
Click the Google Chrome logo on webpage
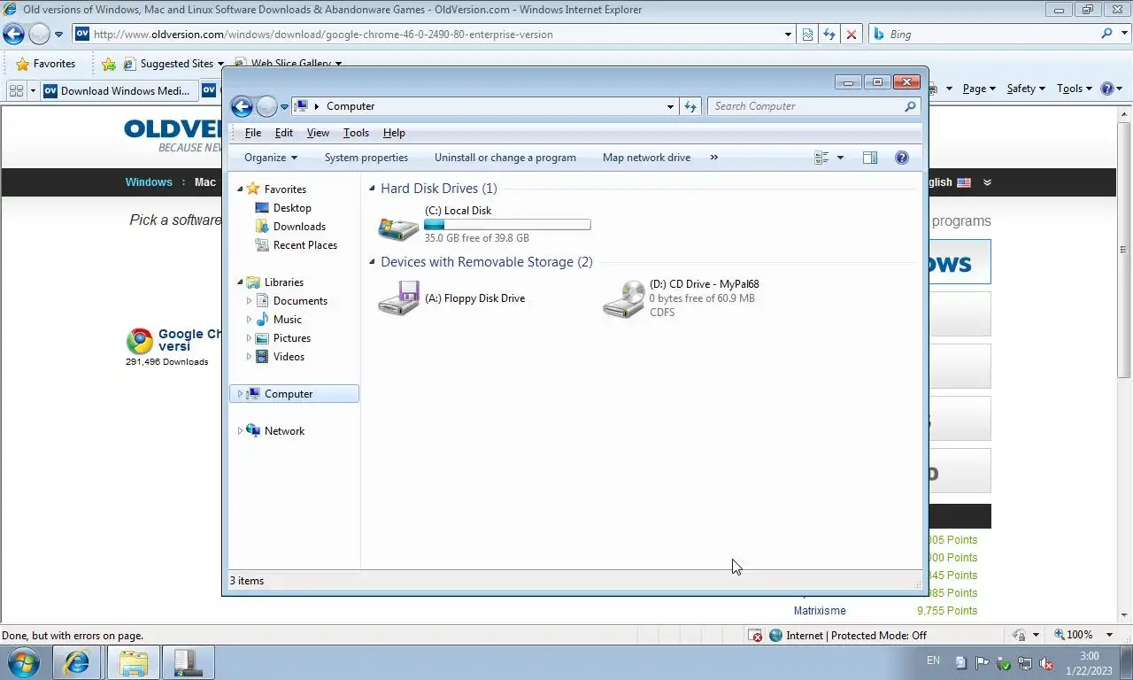[x=139, y=341]
